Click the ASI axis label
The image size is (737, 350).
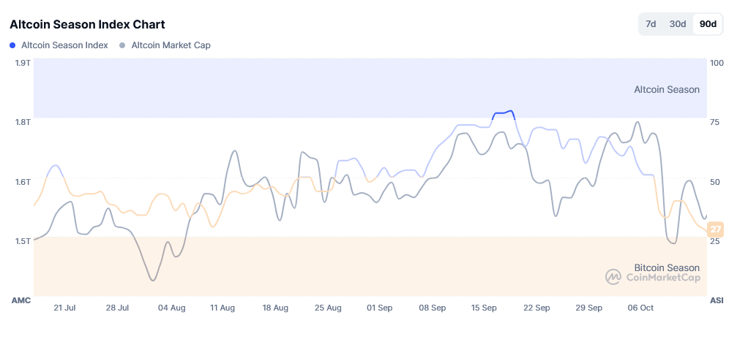(717, 300)
